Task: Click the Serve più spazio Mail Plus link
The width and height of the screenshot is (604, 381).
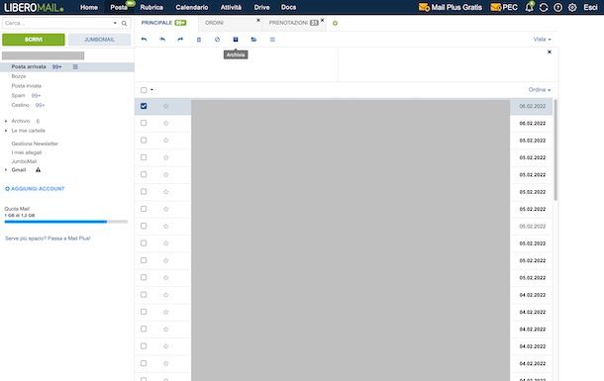Action: pyautogui.click(x=48, y=238)
